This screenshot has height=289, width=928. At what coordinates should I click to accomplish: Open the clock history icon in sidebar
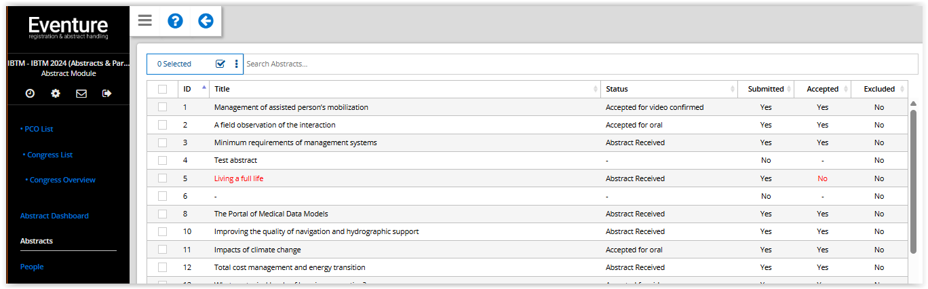pos(30,94)
